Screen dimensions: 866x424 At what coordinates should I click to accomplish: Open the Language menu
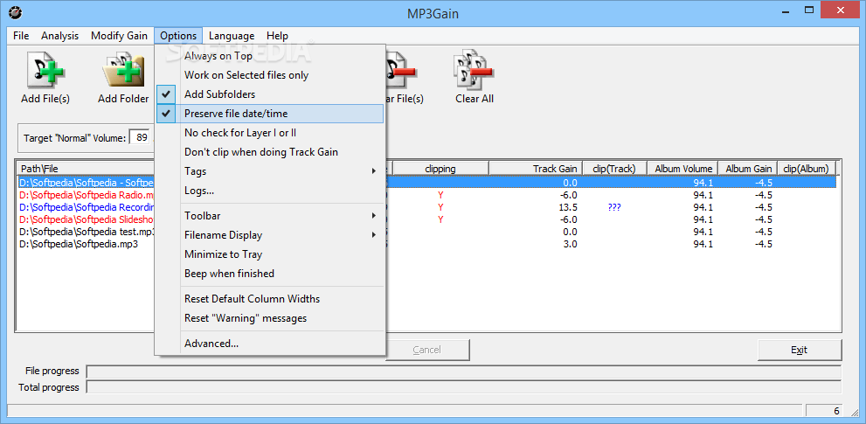coord(232,36)
